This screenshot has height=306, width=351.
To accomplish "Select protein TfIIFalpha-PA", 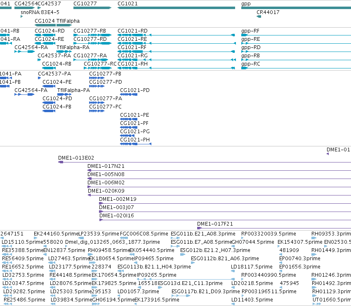I will 73,90.
